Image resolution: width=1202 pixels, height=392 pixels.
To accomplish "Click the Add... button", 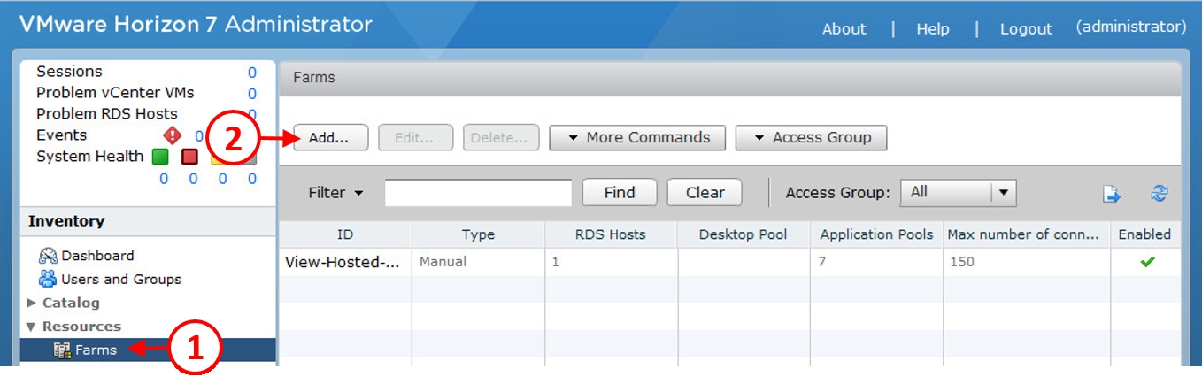I will tap(331, 138).
